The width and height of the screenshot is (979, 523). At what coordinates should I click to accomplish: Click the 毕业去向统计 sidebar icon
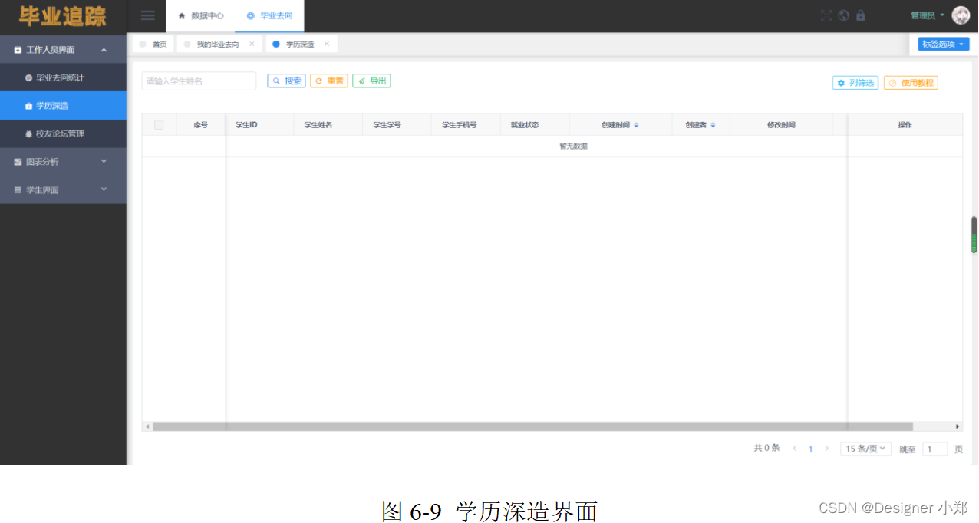[28, 78]
